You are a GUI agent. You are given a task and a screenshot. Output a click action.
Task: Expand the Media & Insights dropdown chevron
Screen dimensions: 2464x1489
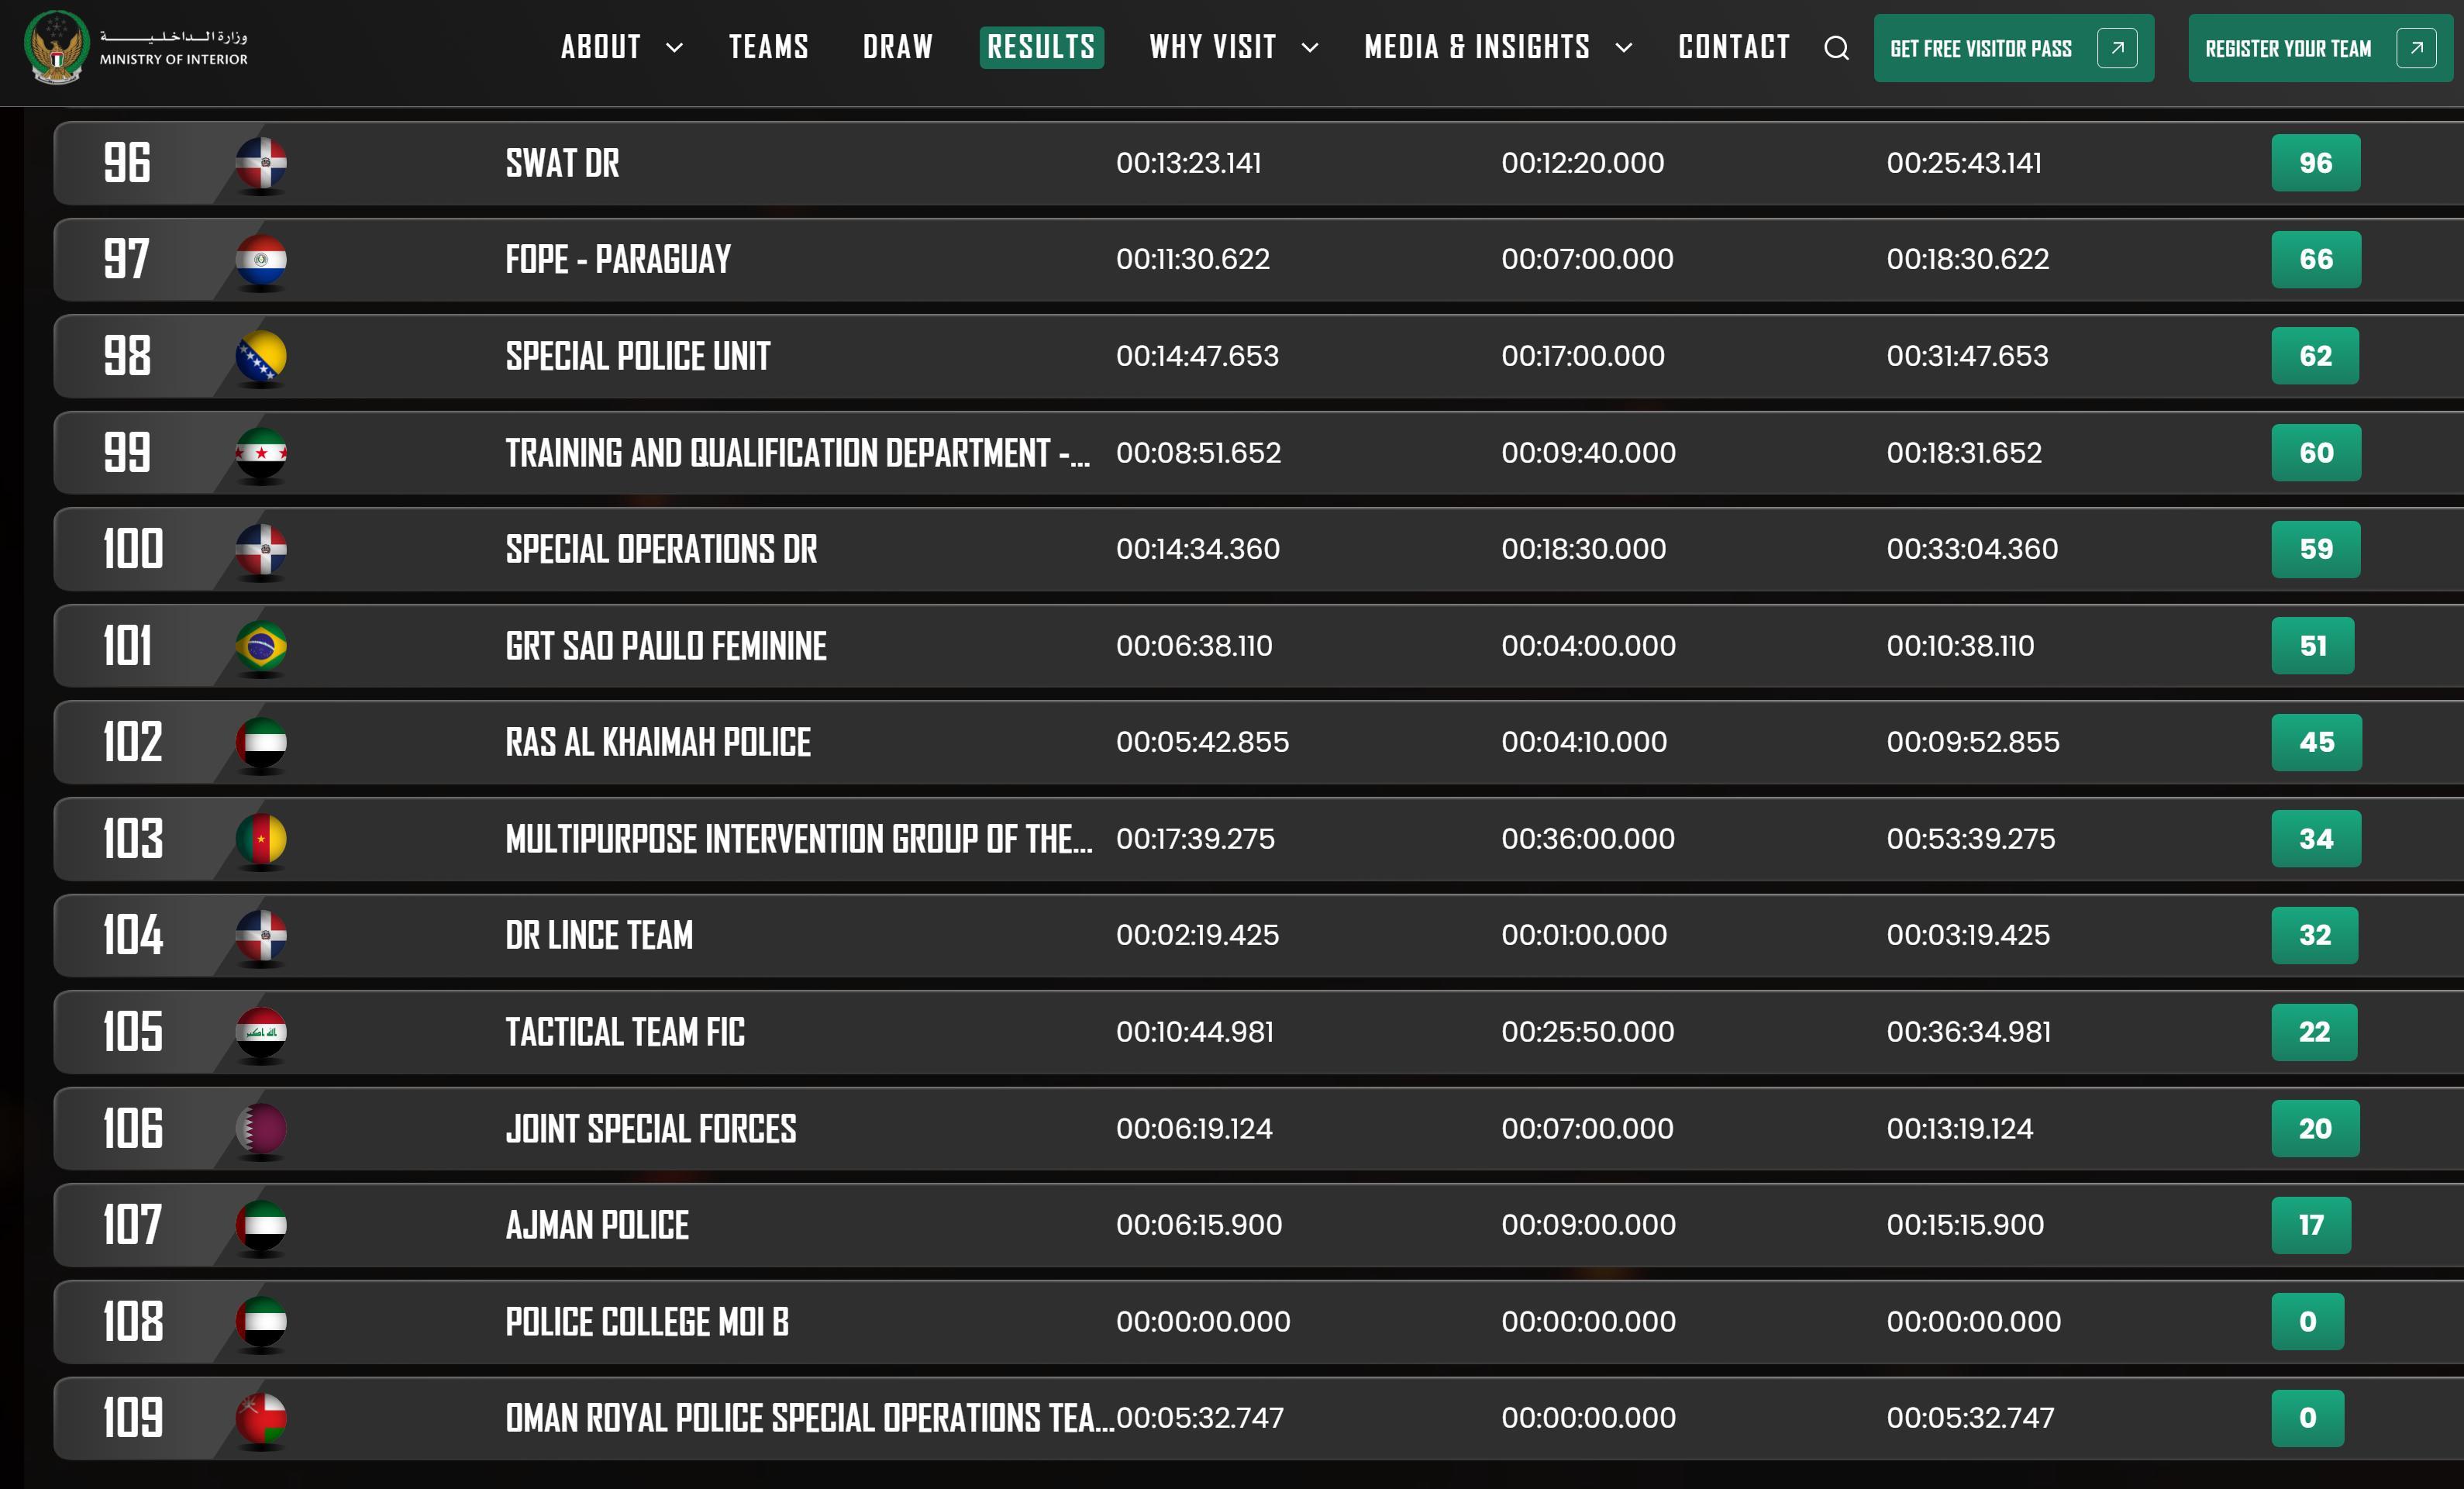1624,48
